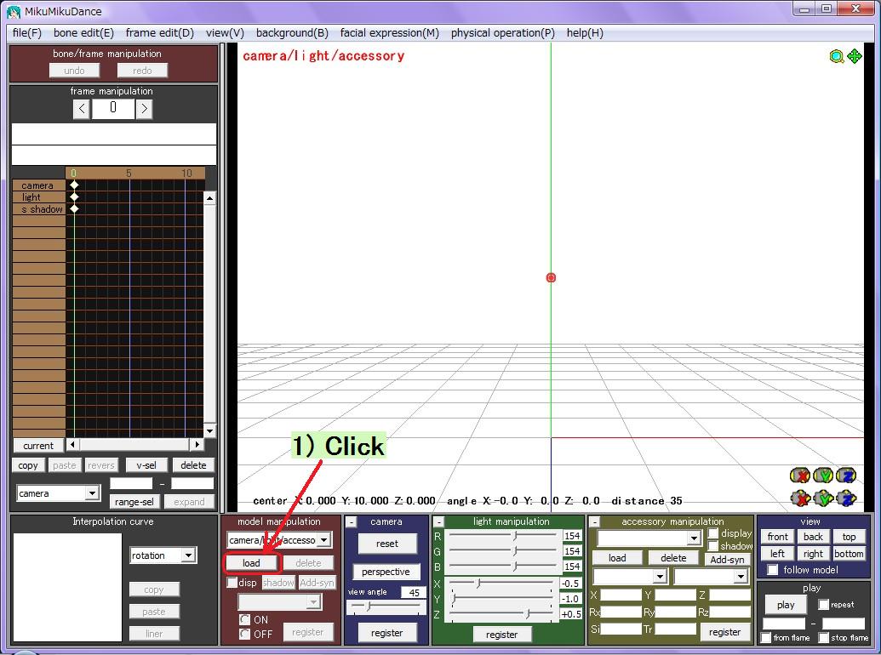Click the red center point marker in viewport
Viewport: 881px width, 655px height.
coord(551,277)
